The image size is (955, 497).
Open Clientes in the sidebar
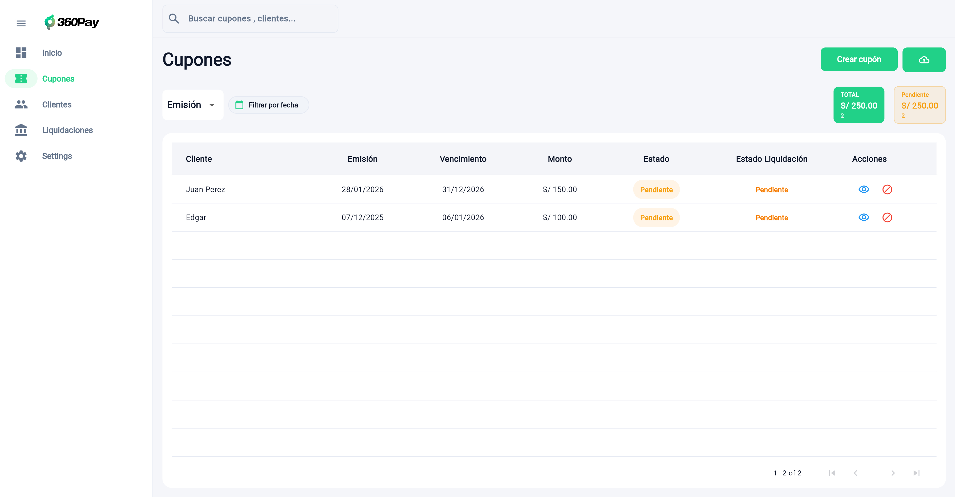(56, 104)
